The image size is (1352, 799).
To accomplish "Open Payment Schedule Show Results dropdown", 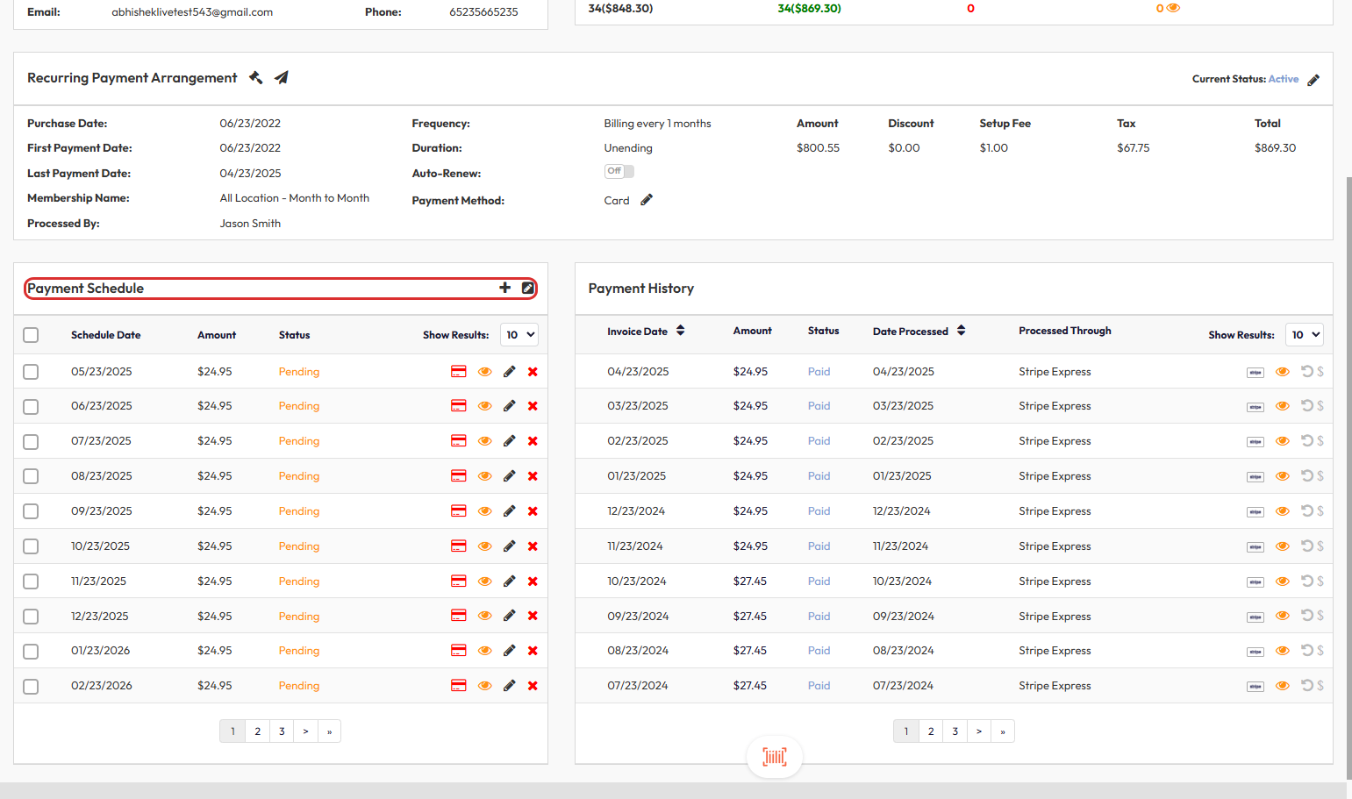I will (519, 335).
